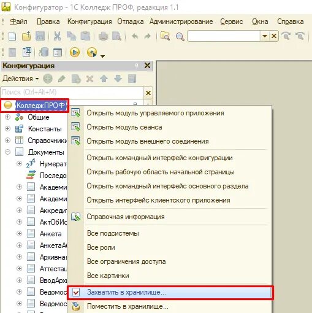The image size is (312, 313).
Task: Open the Конфигурация menu
Action: [x=89, y=21]
